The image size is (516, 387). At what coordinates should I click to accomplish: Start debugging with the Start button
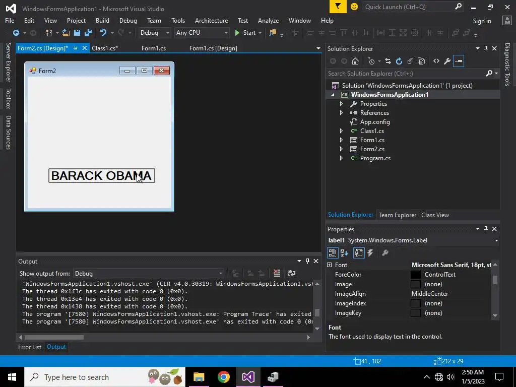pos(248,33)
